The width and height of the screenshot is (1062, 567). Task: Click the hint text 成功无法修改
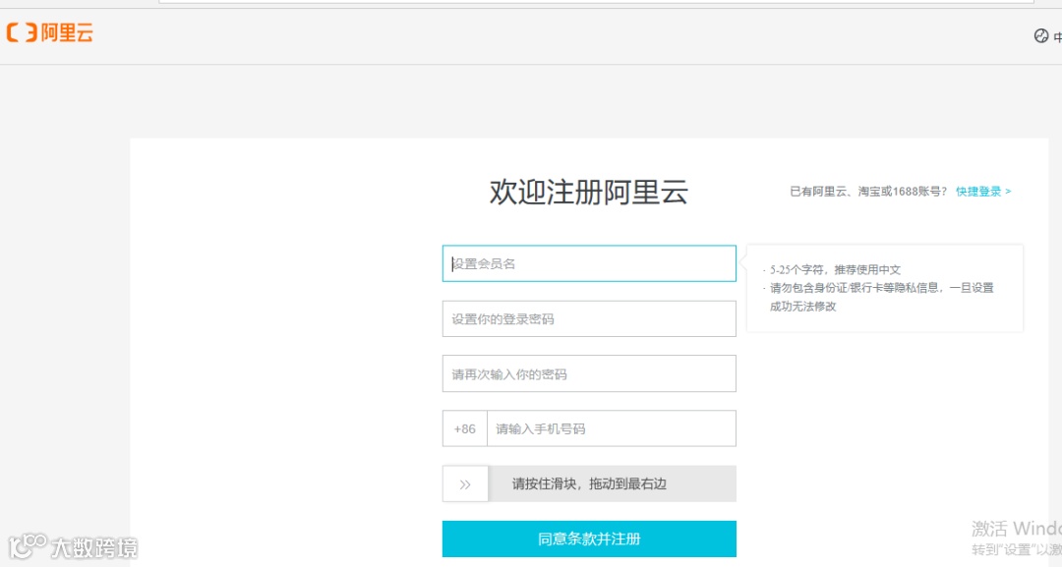(802, 306)
